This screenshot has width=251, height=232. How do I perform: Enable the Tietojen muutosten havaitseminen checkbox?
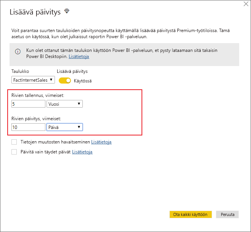(14, 142)
